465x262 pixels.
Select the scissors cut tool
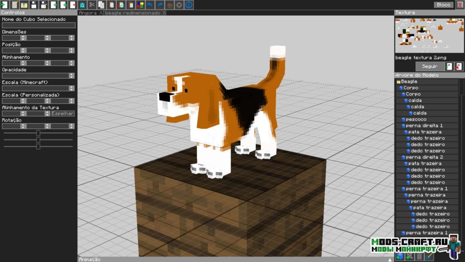click(x=92, y=5)
